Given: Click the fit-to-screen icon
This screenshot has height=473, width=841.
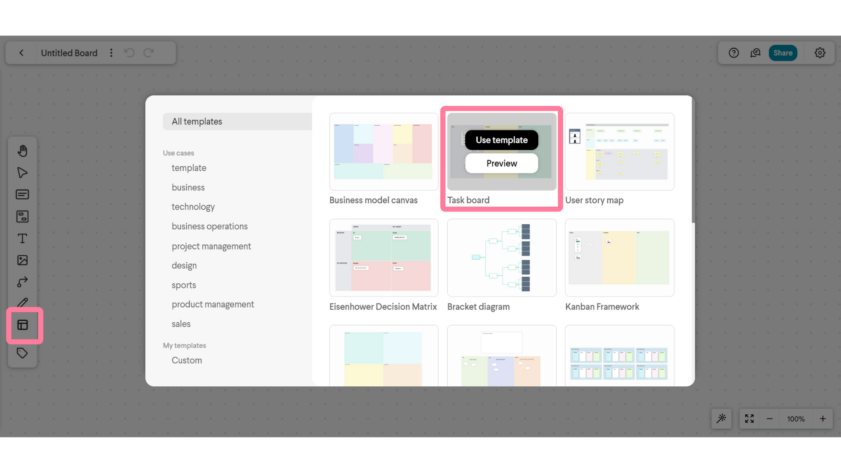Looking at the screenshot, I should coord(749,419).
